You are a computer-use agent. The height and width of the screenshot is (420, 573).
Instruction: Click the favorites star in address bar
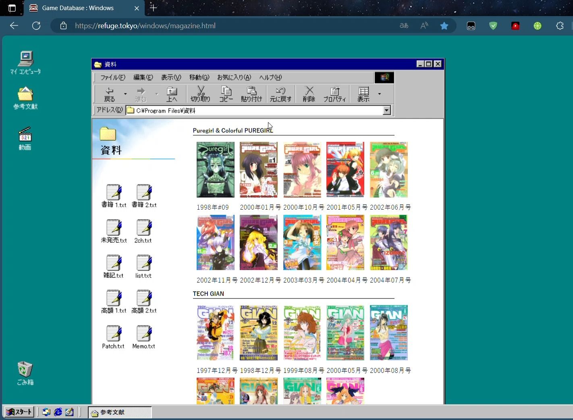point(444,26)
